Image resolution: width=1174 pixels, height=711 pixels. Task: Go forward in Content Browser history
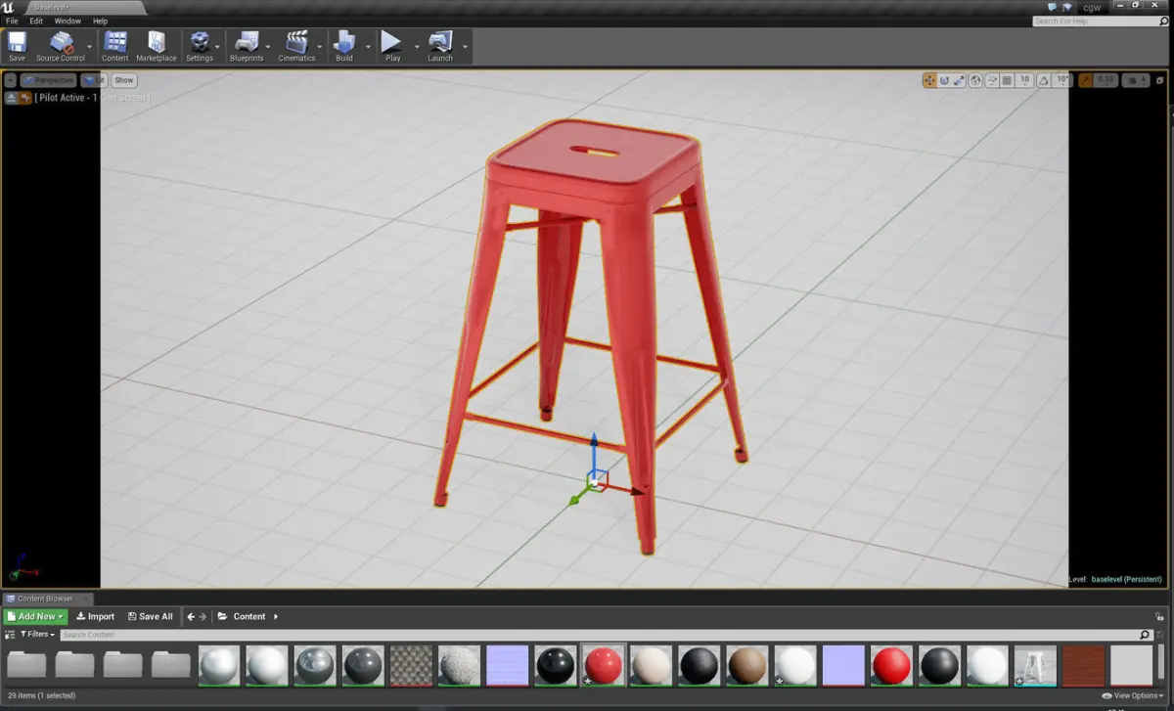(x=203, y=616)
